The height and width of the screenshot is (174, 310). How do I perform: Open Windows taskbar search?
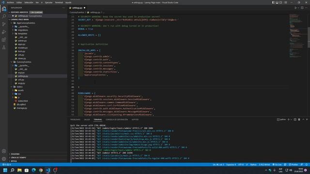tap(12, 170)
